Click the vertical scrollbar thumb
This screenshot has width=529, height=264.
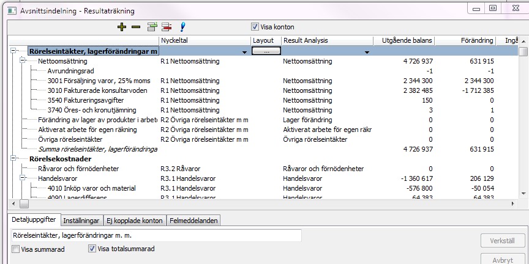click(523, 52)
